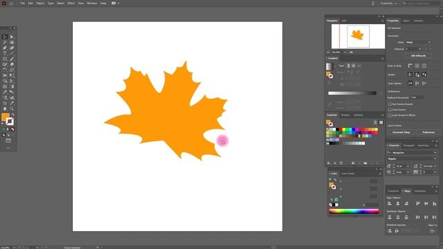Click the Keyboard Increment field
The height and width of the screenshot is (249, 443).
(x=417, y=98)
